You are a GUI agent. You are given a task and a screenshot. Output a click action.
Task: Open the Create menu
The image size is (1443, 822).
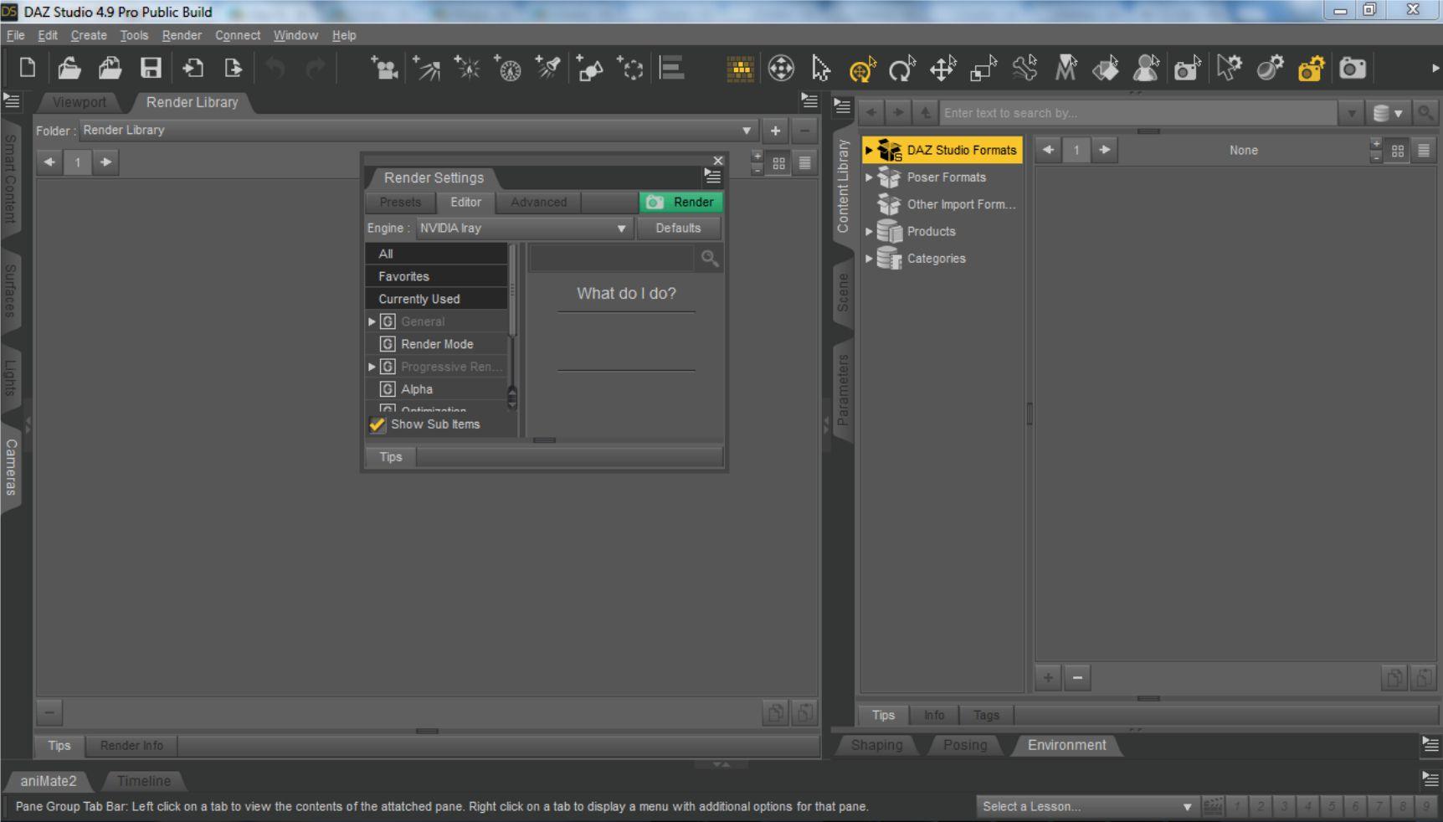tap(89, 35)
